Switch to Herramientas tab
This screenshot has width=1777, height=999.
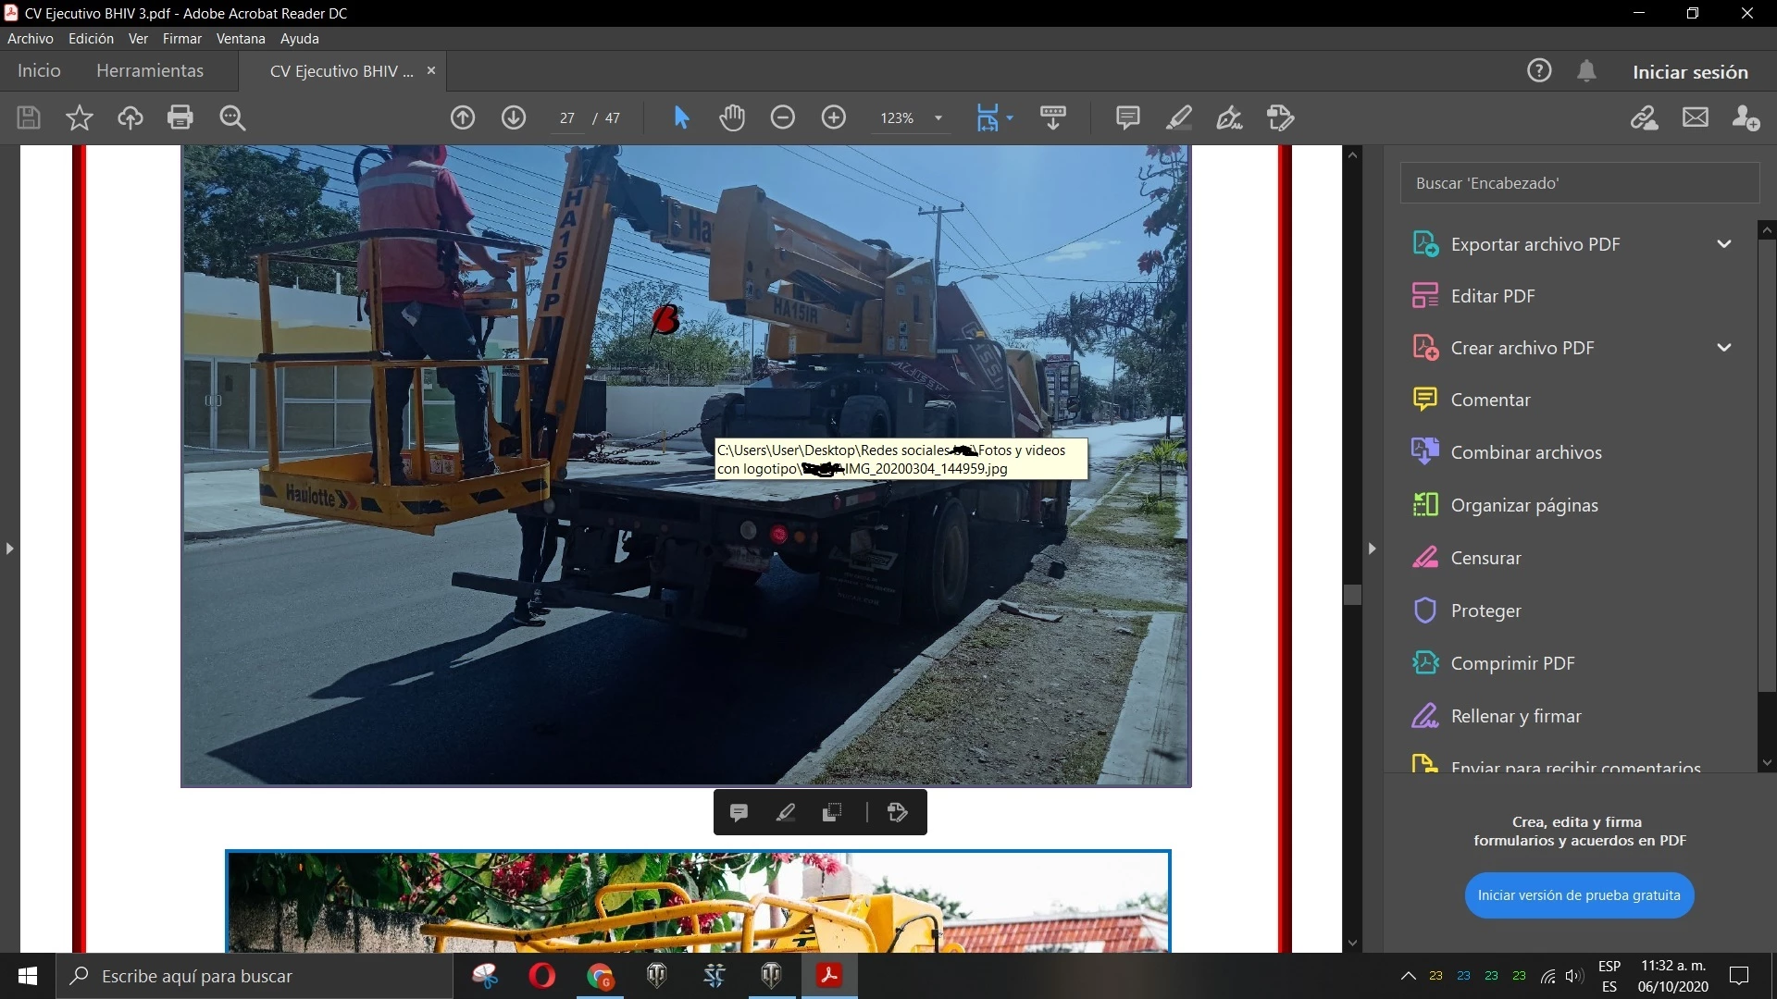tap(150, 71)
